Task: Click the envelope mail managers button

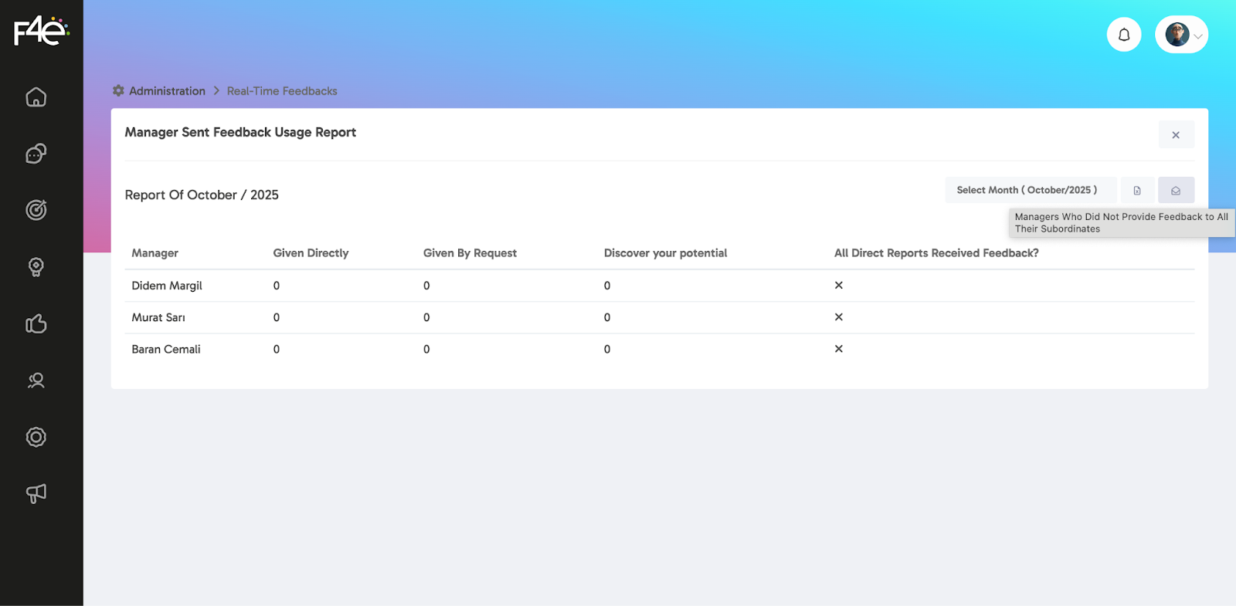Action: (x=1176, y=191)
